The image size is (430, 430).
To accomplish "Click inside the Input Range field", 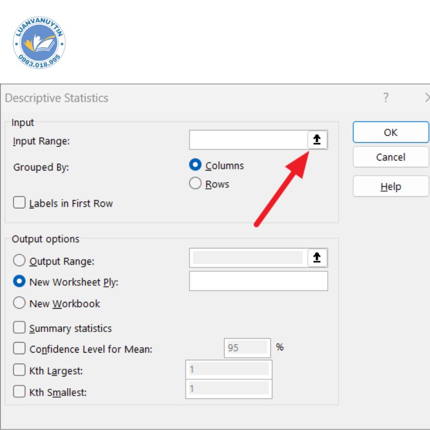I will click(247, 140).
